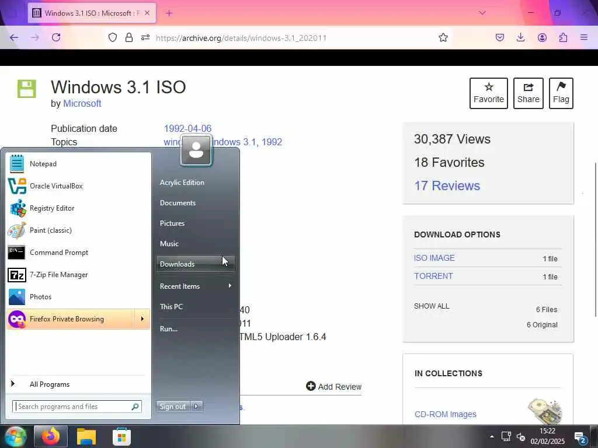
Task: Open the notification center icon
Action: click(580, 437)
